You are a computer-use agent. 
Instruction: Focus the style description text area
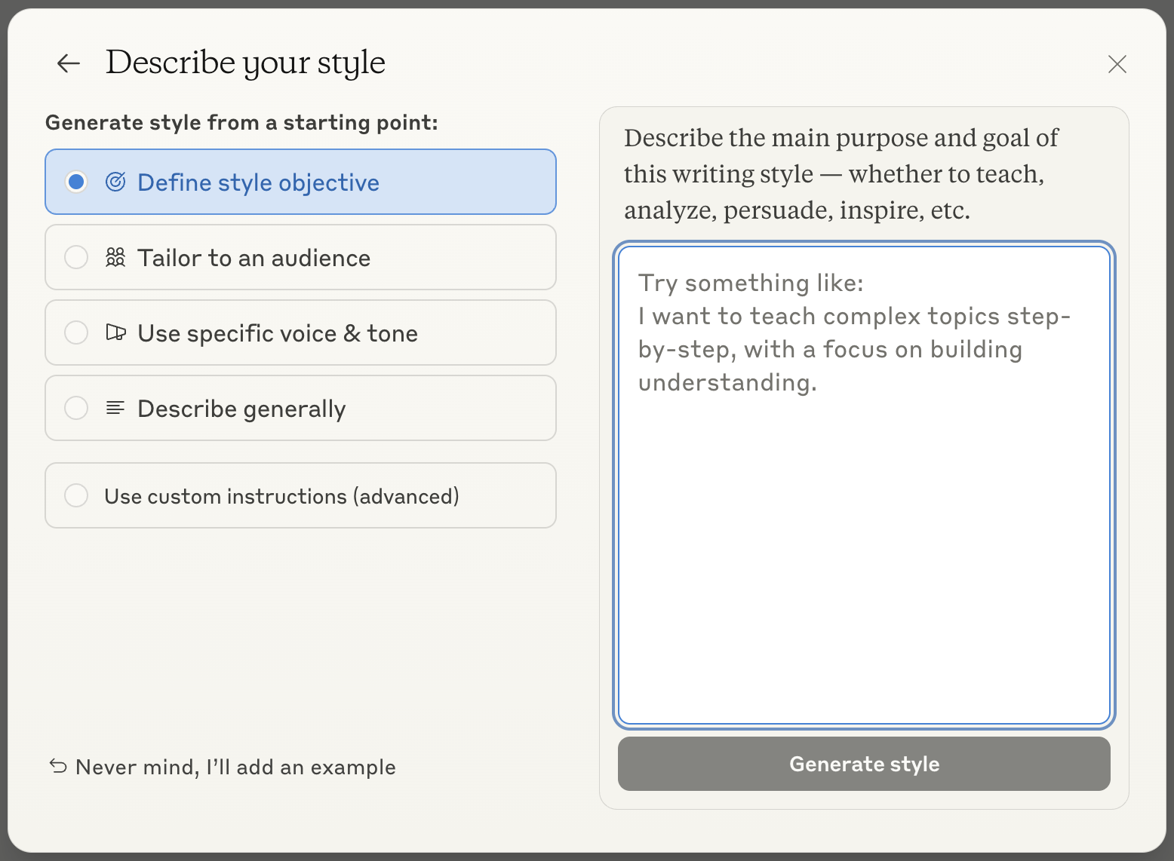point(864,486)
